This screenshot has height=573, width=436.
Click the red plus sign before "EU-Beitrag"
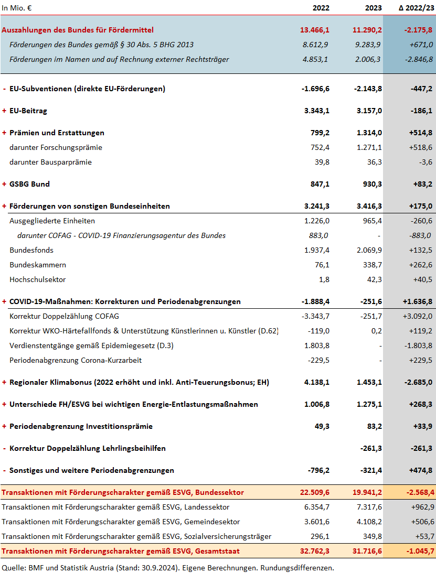[4, 111]
